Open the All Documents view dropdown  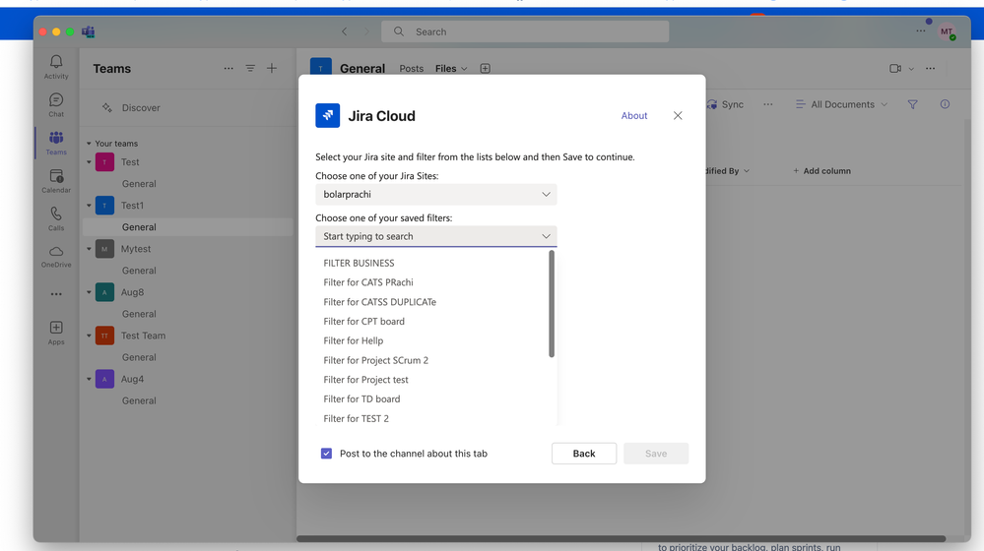841,104
